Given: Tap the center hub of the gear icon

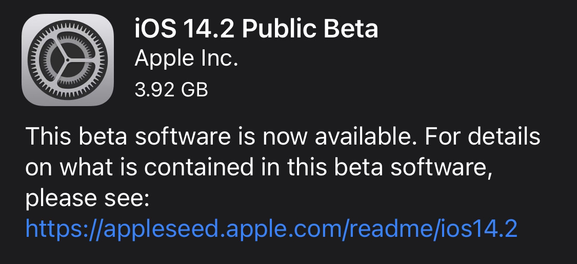Looking at the screenshot, I should 67,60.
